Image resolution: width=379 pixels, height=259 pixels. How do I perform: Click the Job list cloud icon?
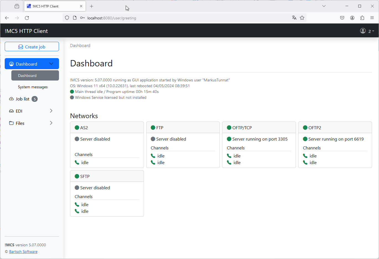[x=11, y=99]
